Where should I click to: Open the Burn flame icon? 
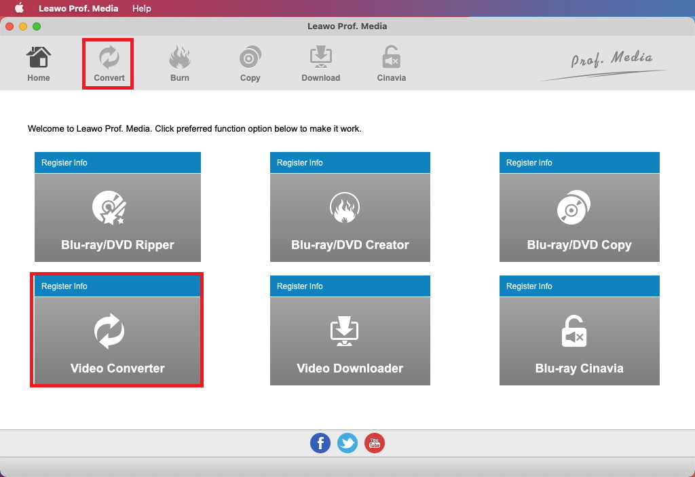pos(180,64)
